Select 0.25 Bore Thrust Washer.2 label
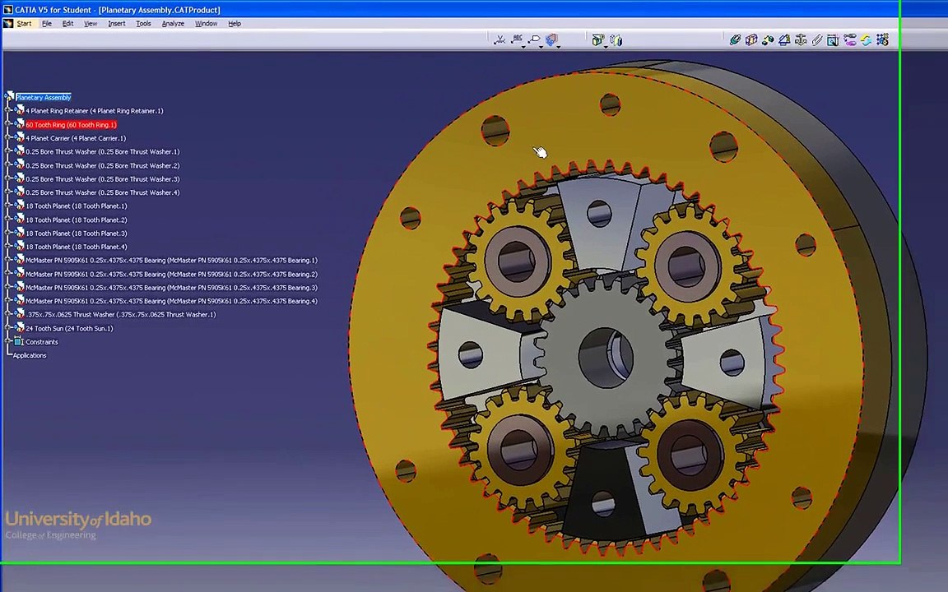This screenshot has width=948, height=592. [x=102, y=165]
